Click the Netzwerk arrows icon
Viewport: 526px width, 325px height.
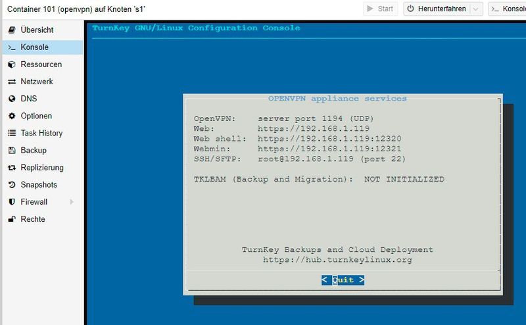(12, 82)
